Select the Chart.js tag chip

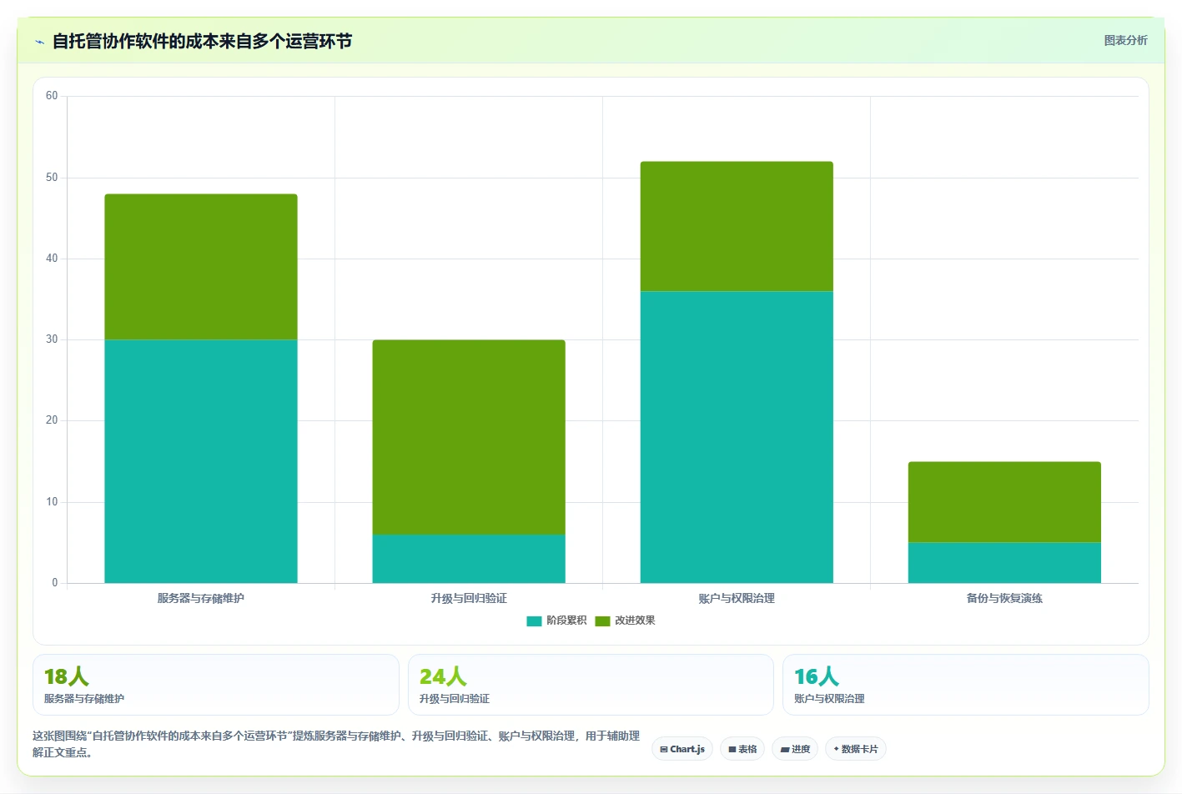coord(682,749)
